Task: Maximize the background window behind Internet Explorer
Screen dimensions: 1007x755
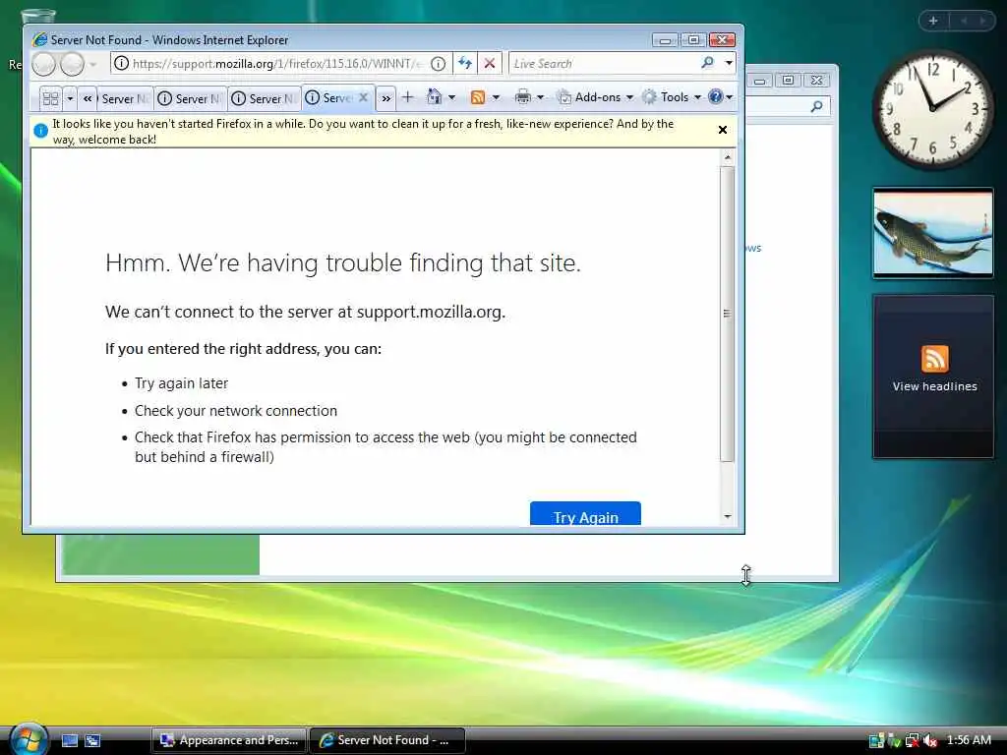Action: 788,81
